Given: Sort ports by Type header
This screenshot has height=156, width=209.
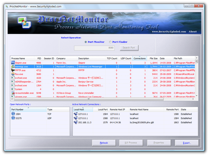Looking at the screenshot, I should pyautogui.click(x=58, y=109).
